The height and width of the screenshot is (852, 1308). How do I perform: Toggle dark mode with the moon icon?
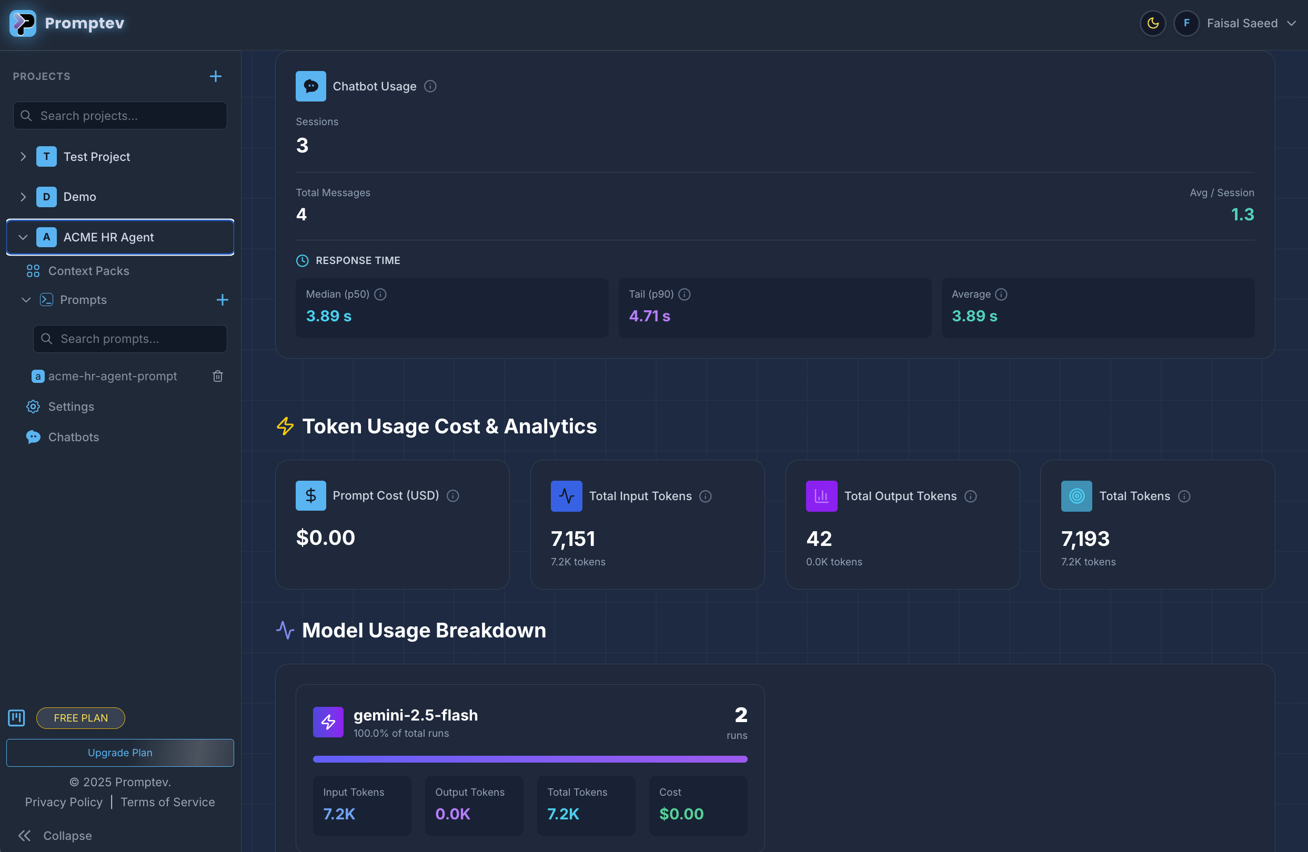tap(1152, 23)
